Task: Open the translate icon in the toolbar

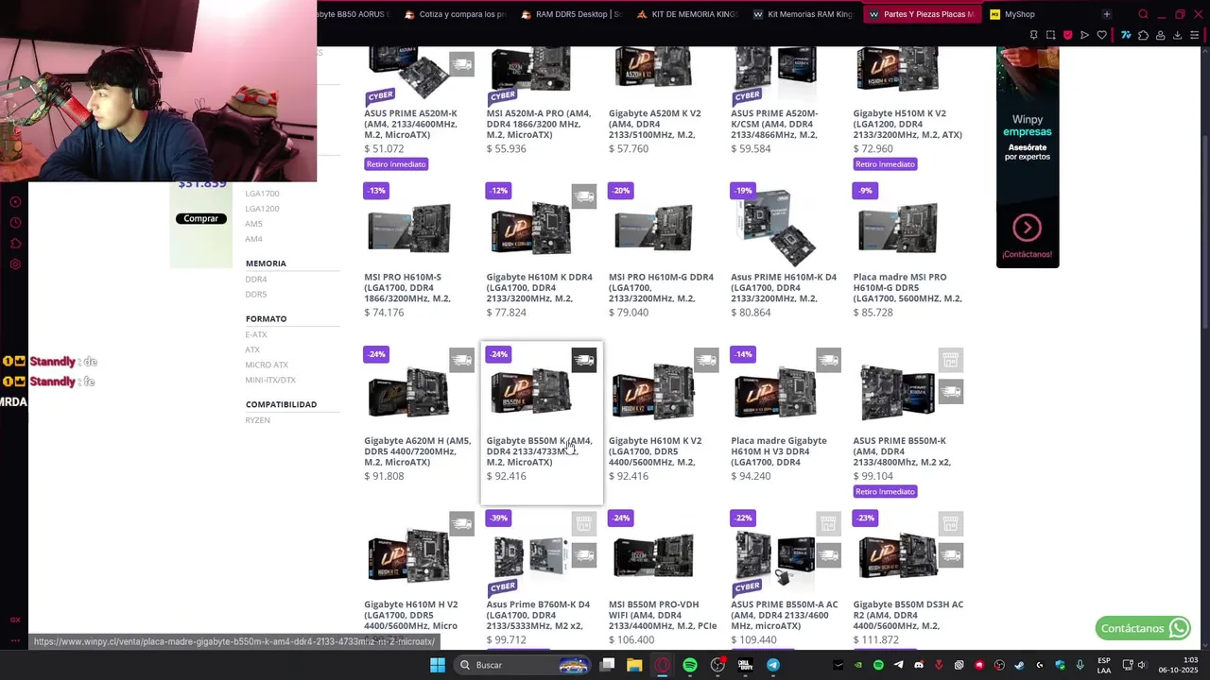Action: [1126, 35]
